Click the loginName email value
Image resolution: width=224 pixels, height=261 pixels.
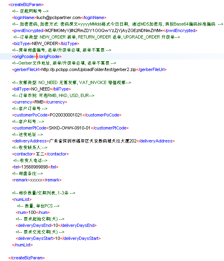click(59, 17)
